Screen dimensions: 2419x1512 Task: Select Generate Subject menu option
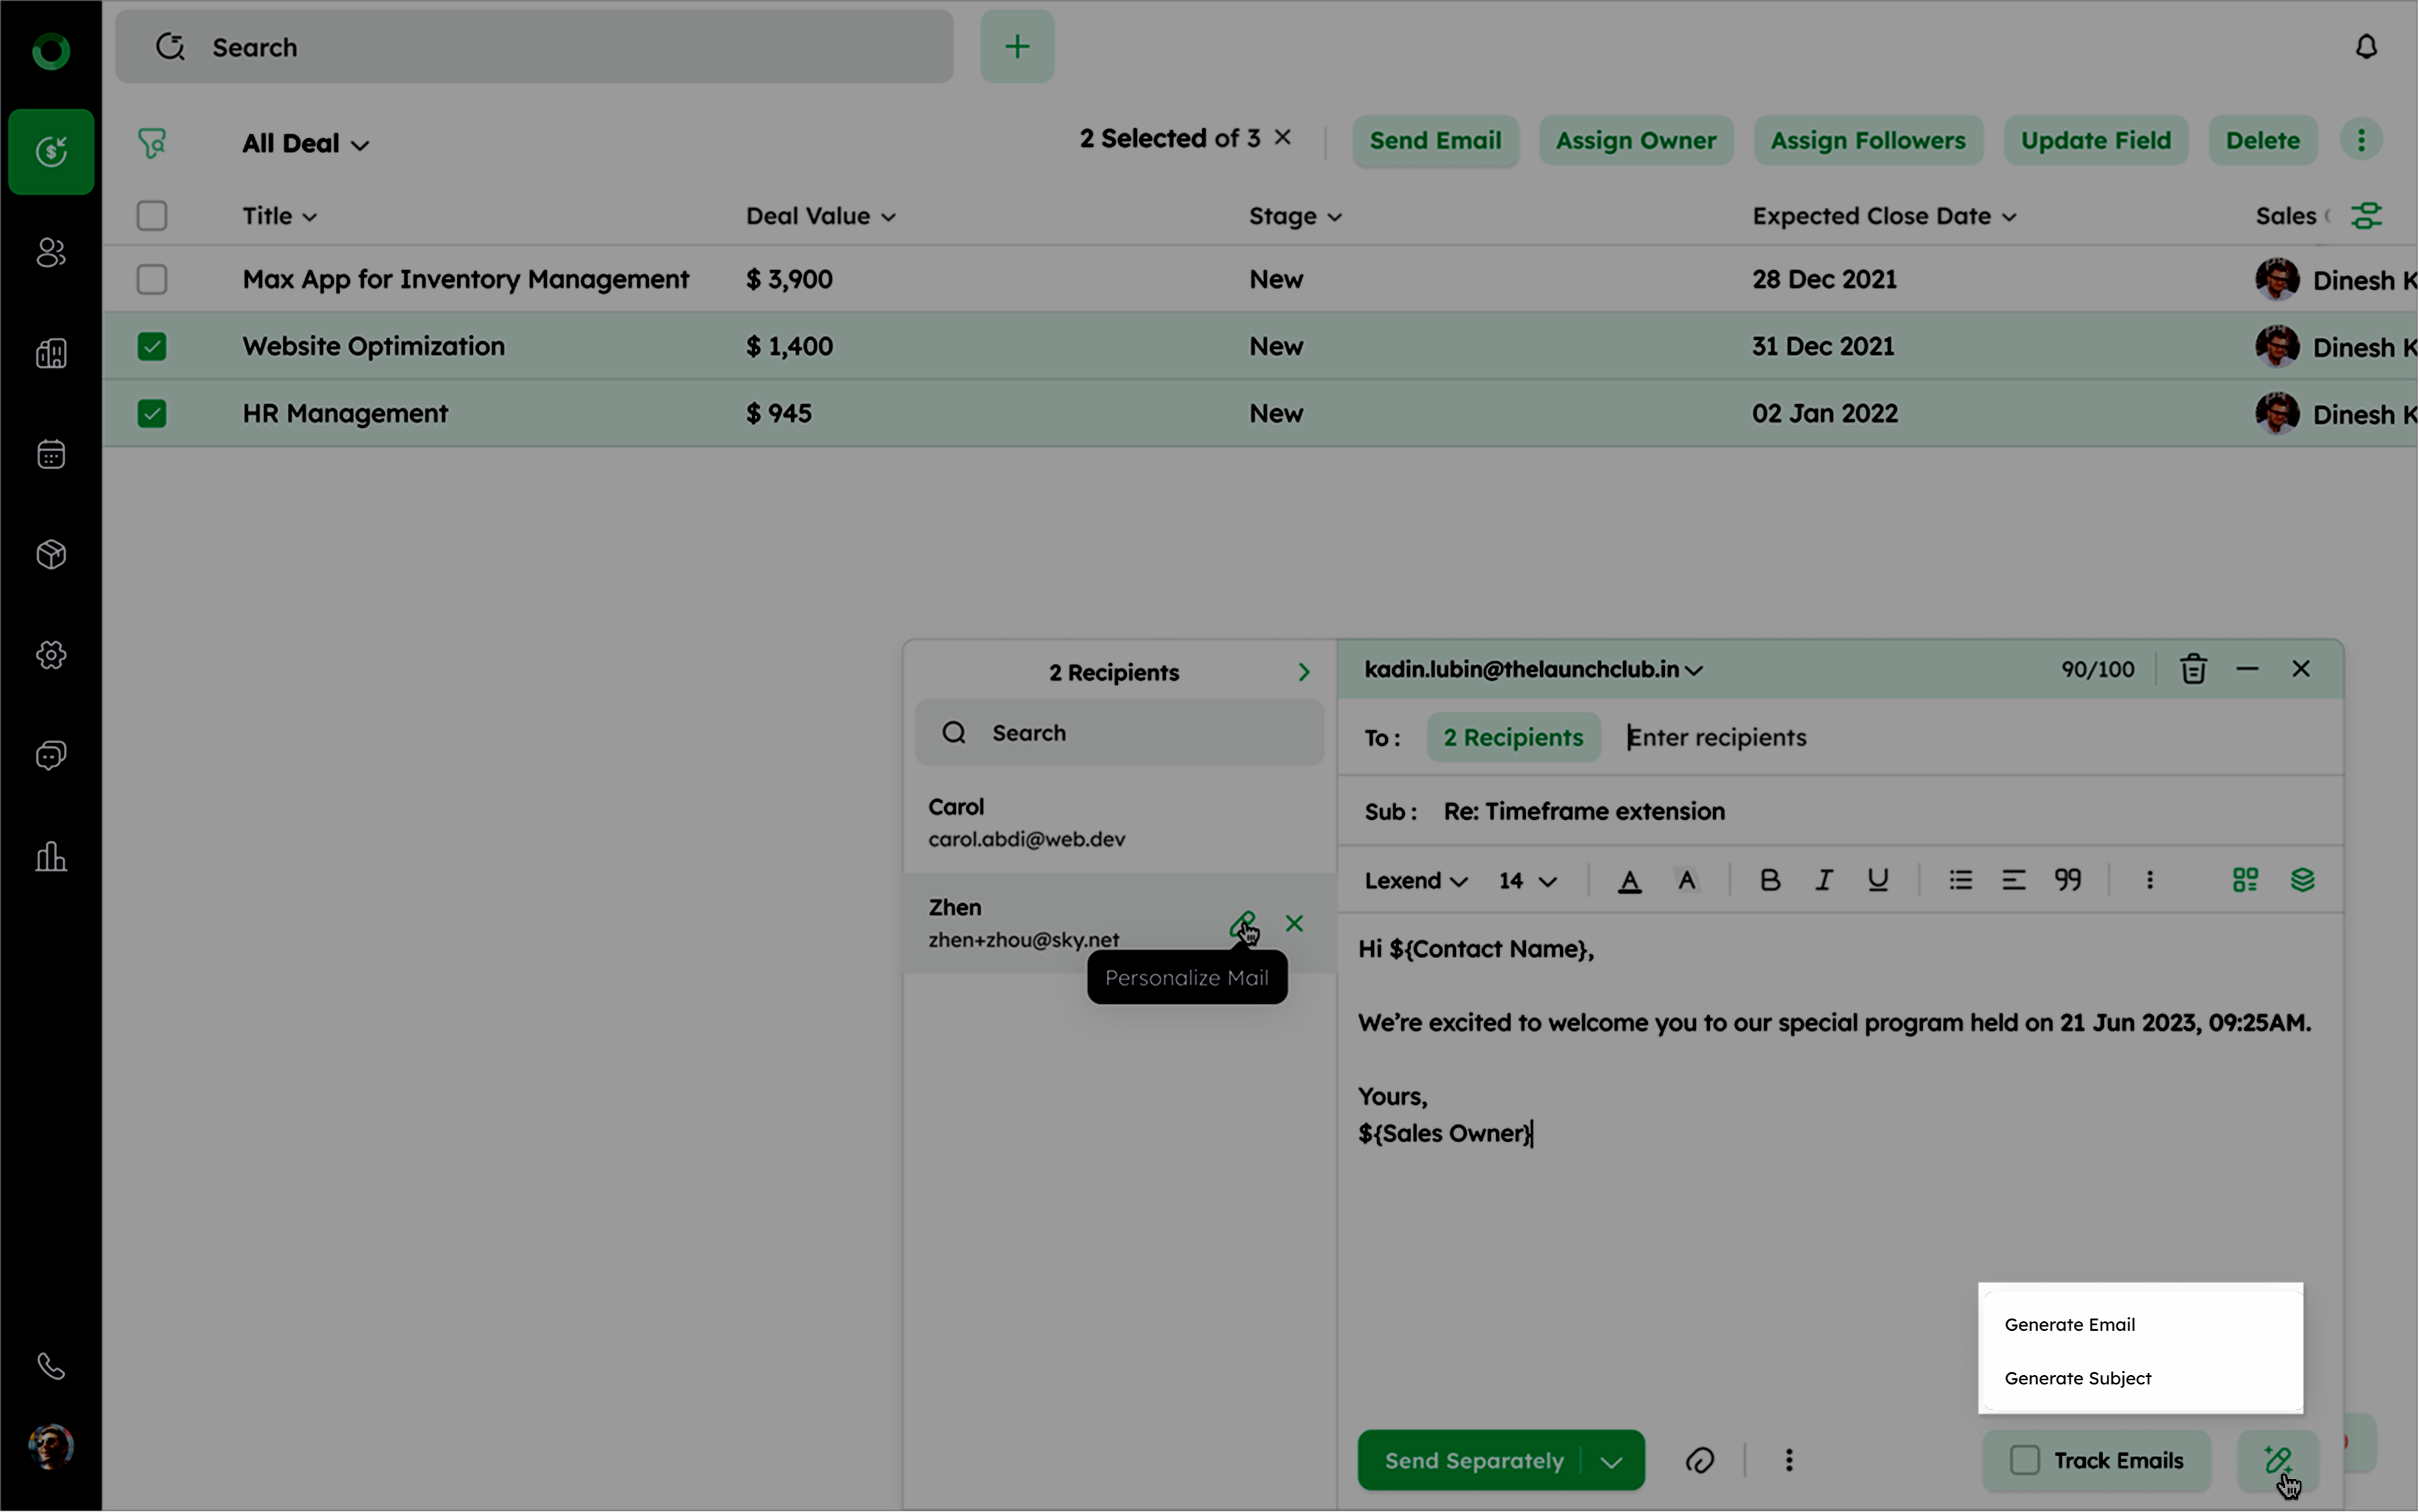(x=2077, y=1378)
